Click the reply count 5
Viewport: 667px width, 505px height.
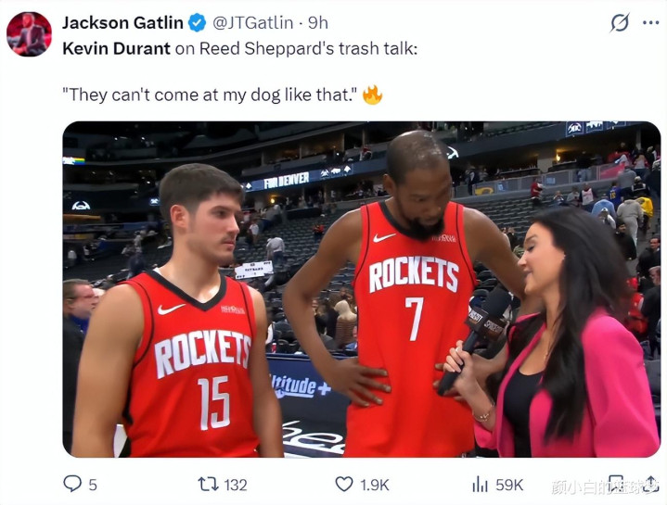[93, 485]
